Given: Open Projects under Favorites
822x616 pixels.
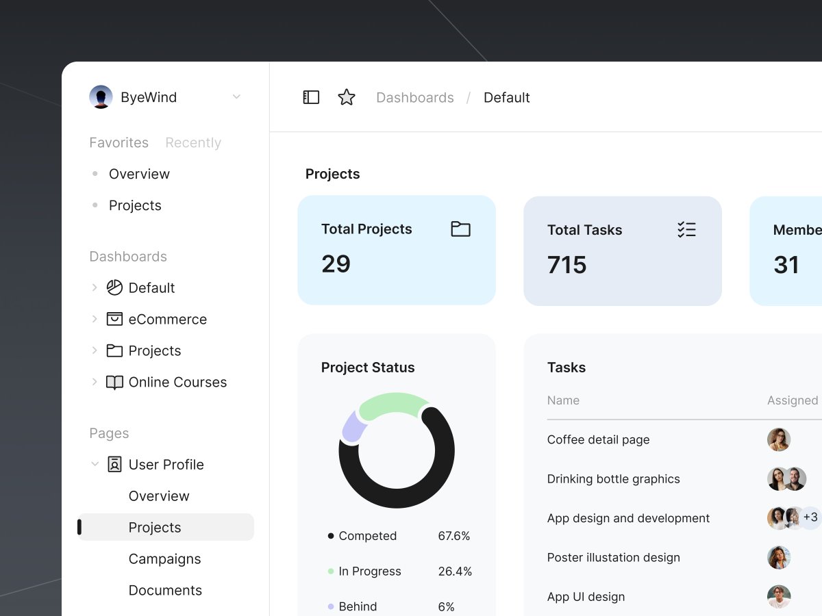Looking at the screenshot, I should point(135,205).
